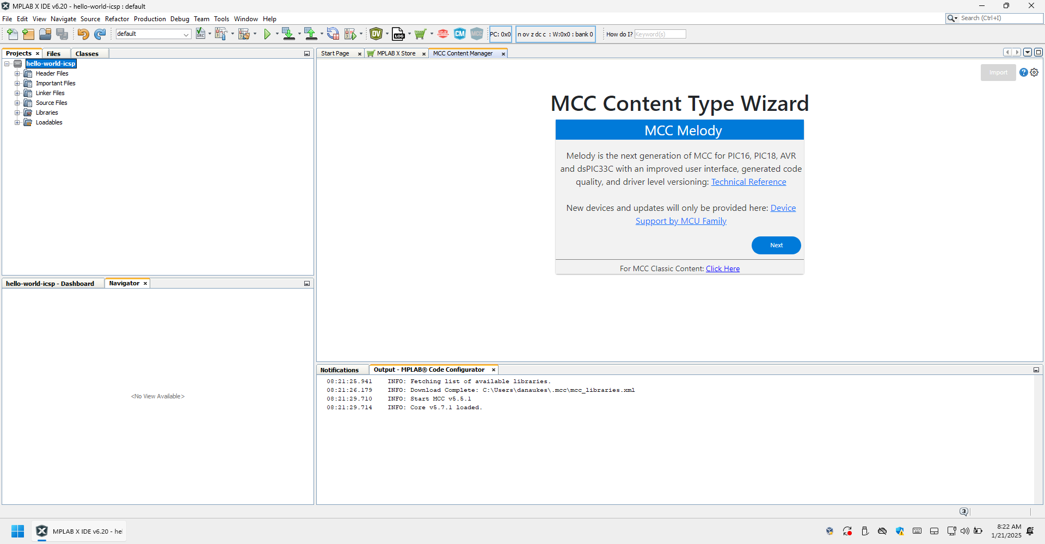Click the taskbar volume speaker icon
Screen dimensions: 1045x544
[x=965, y=531]
